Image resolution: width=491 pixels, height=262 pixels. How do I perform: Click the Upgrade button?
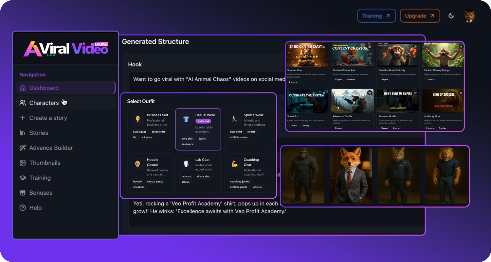point(420,16)
